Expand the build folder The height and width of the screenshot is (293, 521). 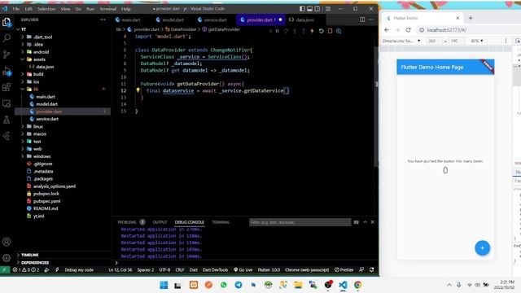point(38,74)
